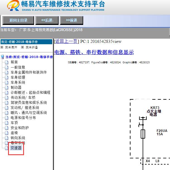Open the 制动器 section

coord(16,87)
